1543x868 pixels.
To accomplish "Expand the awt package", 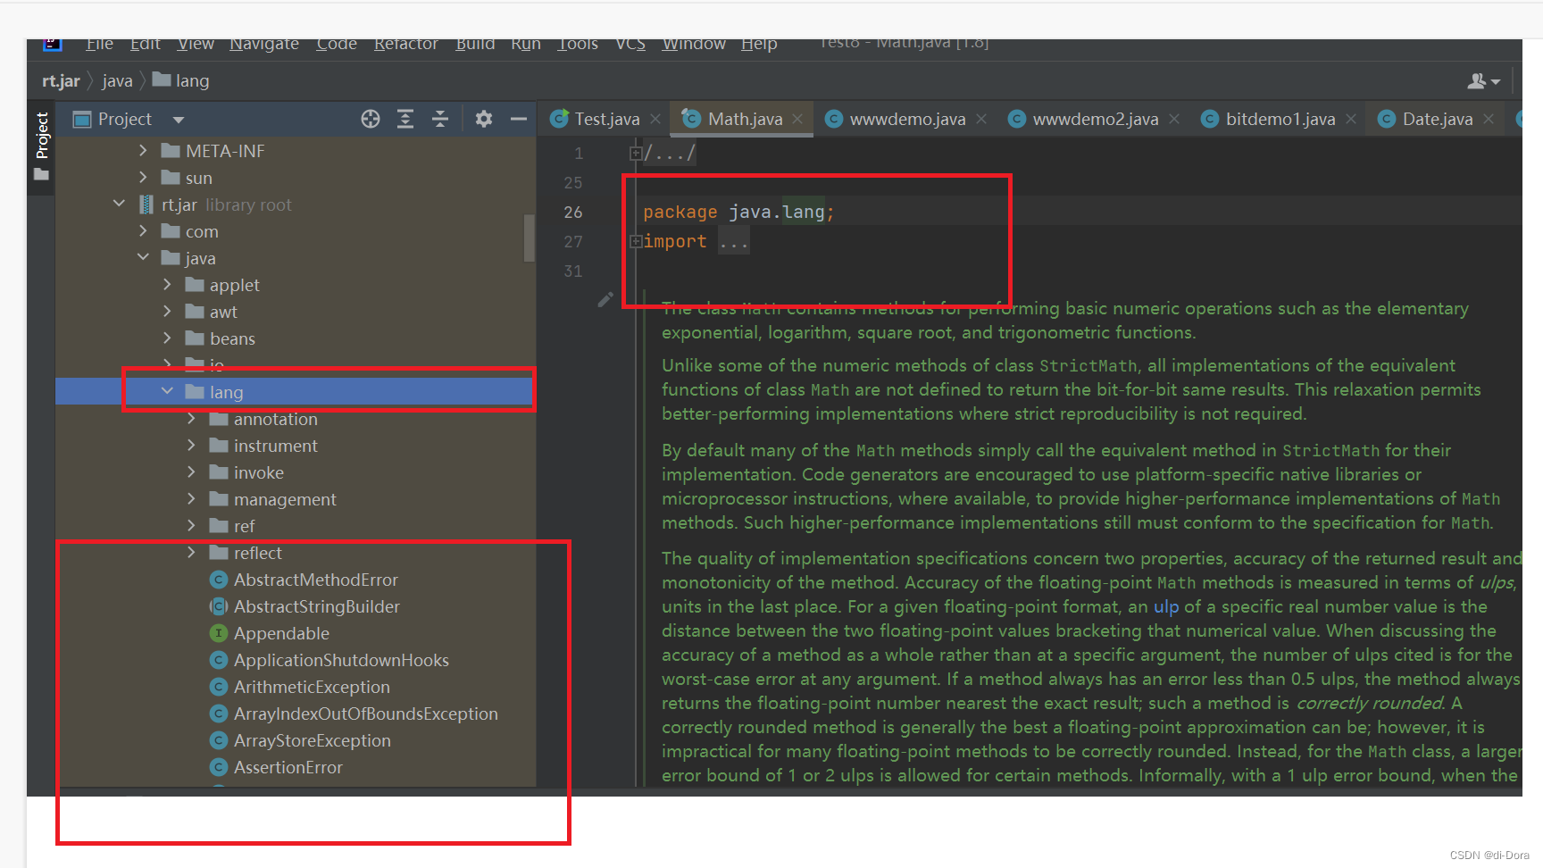I will click(167, 312).
